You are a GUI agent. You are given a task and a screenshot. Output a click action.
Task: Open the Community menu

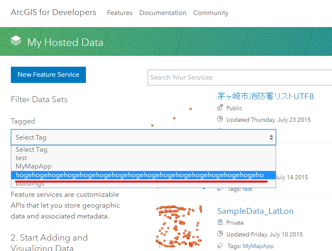[x=211, y=13]
